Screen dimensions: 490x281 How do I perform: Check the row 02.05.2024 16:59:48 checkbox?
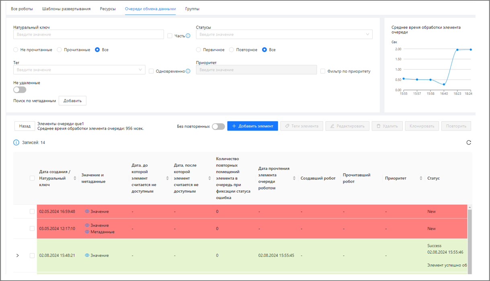(32, 212)
